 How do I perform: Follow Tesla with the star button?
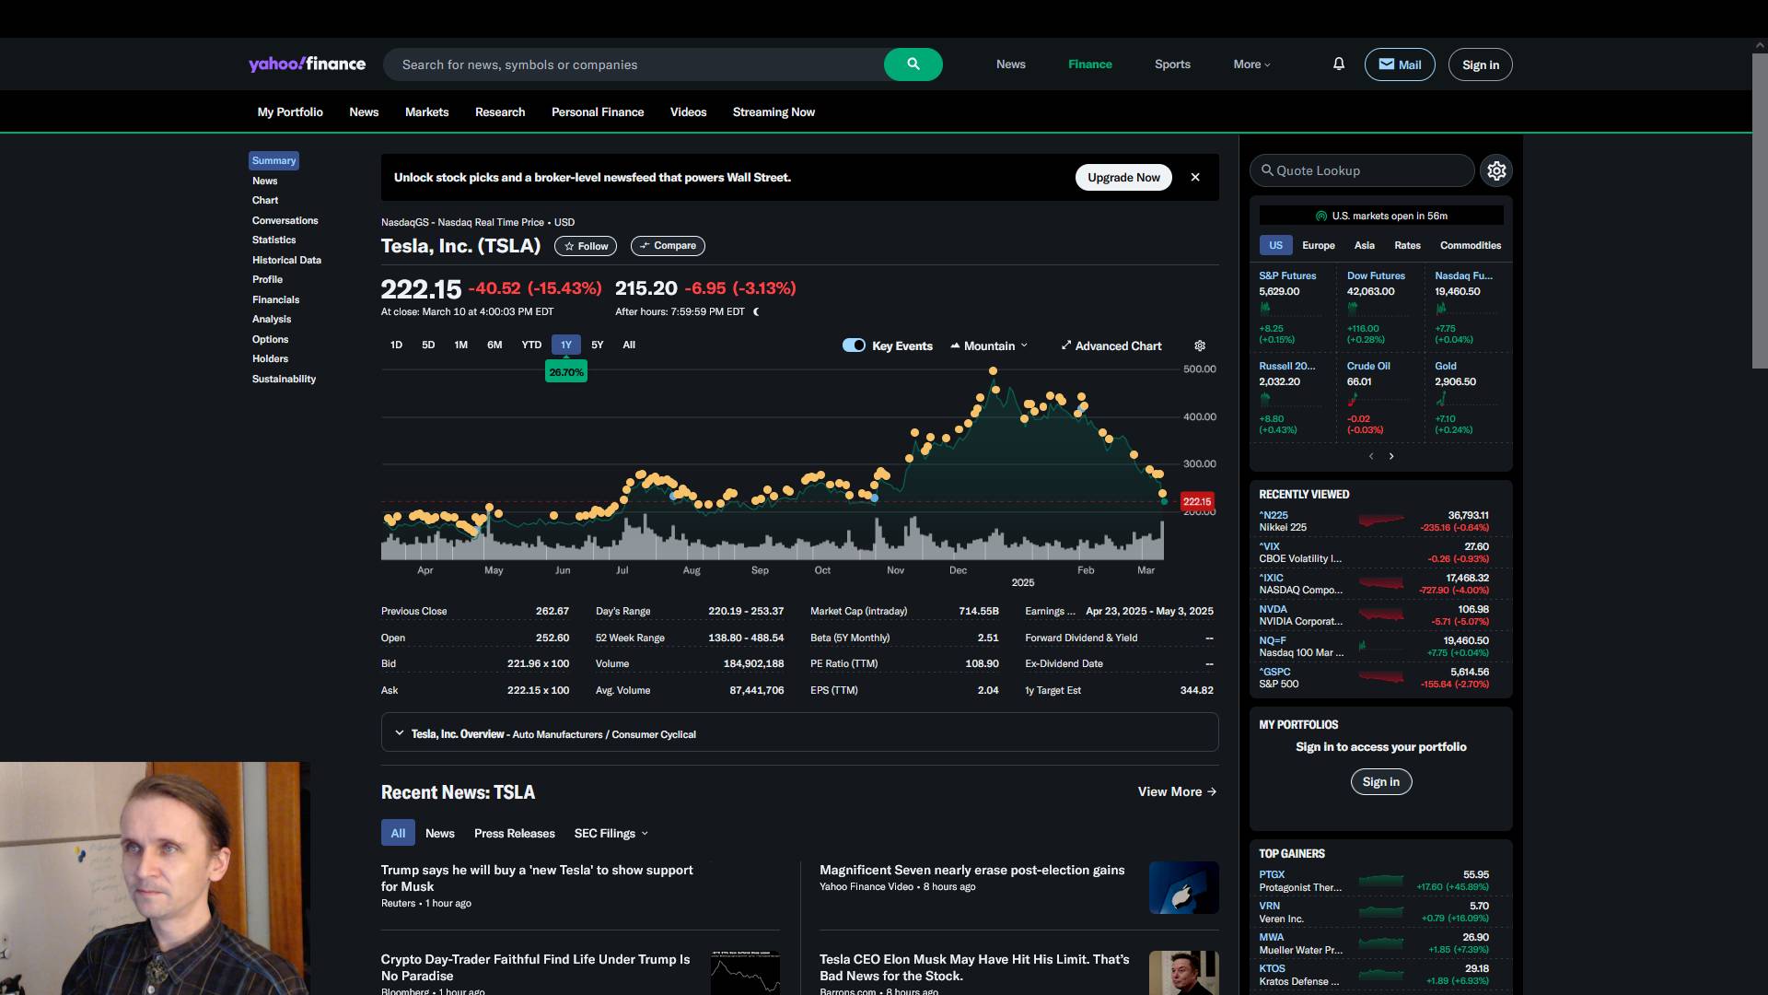pyautogui.click(x=586, y=246)
